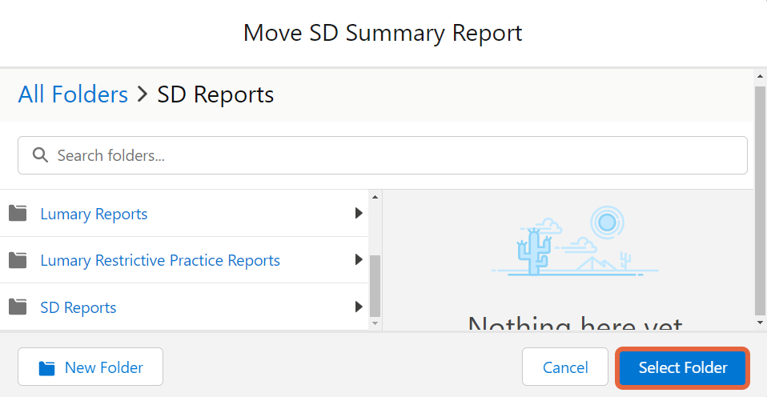The image size is (767, 397).
Task: Click the Lumary Restrictive Practice Reports folder icon
Action: point(18,260)
